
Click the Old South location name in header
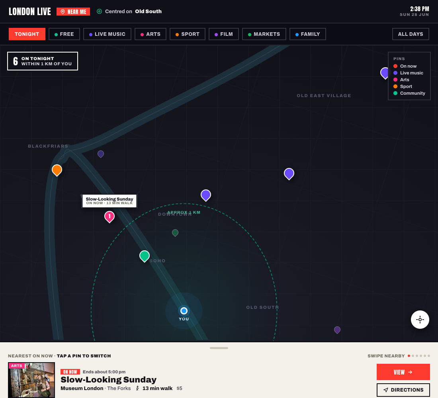[x=149, y=12]
